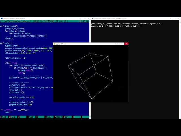Click the 'pygame-ce 2.5.7' output line
This screenshot has height=136, width=181.
pyautogui.click(x=116, y=26)
